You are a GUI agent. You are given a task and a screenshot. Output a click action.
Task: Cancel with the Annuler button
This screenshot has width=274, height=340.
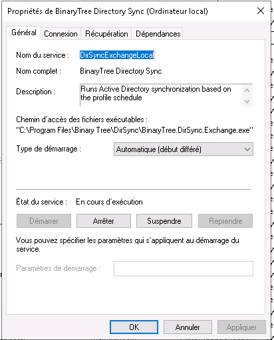[x=188, y=327]
